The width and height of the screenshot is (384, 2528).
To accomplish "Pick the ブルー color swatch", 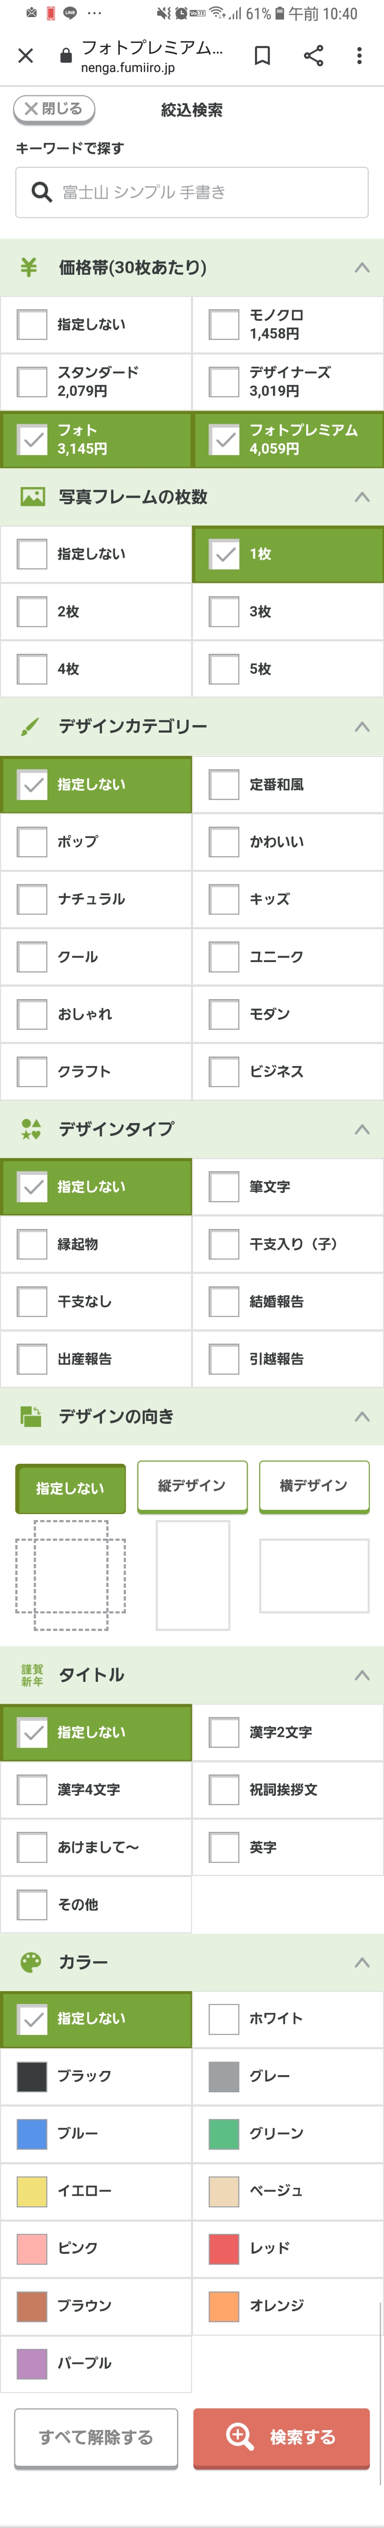I will click(32, 2134).
